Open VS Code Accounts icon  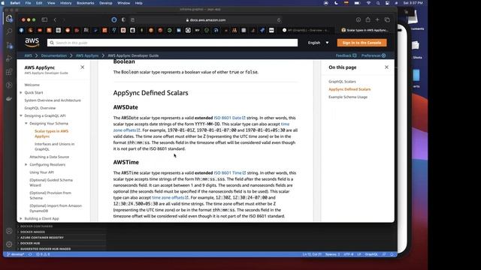coord(9,231)
